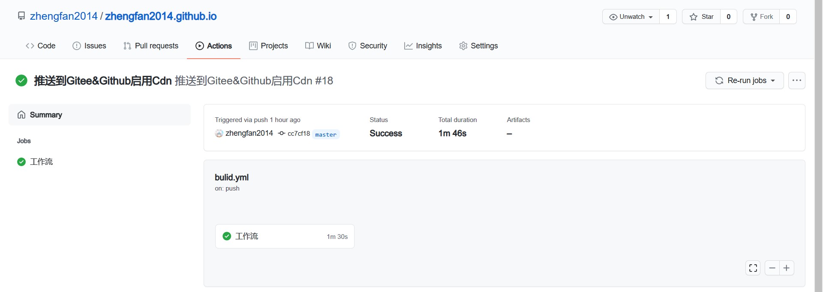Screen dimensions: 823x292
Task: Click the 'on: push' trigger text
Action: click(227, 188)
